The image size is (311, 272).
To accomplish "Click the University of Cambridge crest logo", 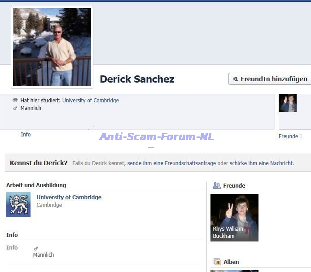I will click(18, 205).
